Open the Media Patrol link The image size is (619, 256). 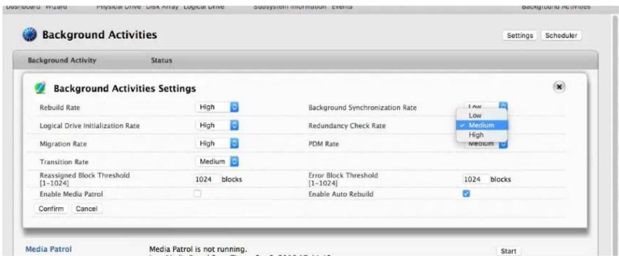point(48,250)
